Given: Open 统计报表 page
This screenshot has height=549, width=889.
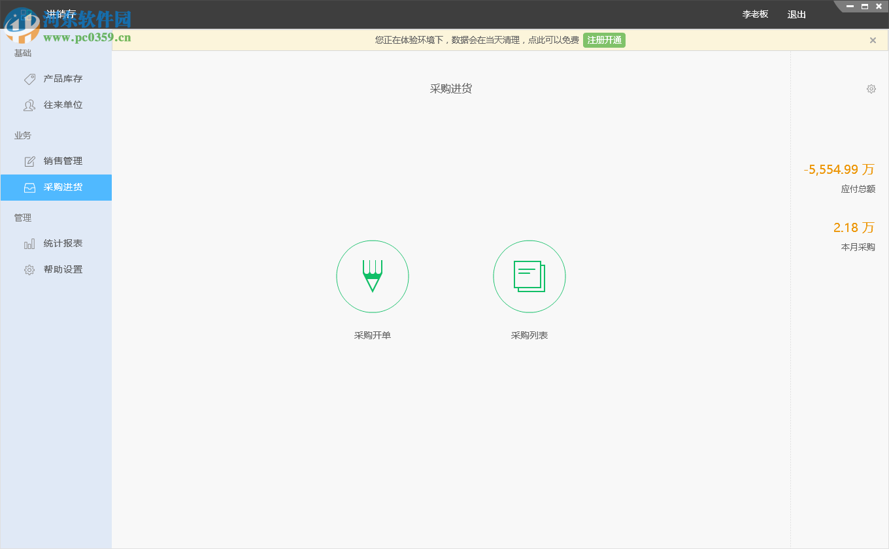Looking at the screenshot, I should [x=56, y=244].
